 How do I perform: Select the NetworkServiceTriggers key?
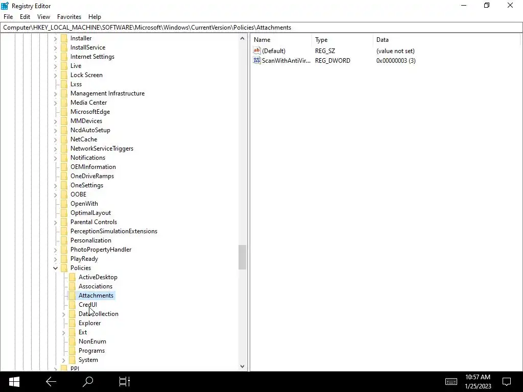pos(102,149)
